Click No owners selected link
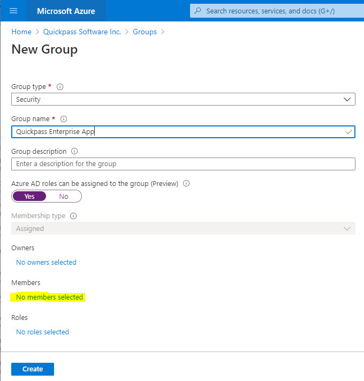The height and width of the screenshot is (381, 364). (46, 263)
